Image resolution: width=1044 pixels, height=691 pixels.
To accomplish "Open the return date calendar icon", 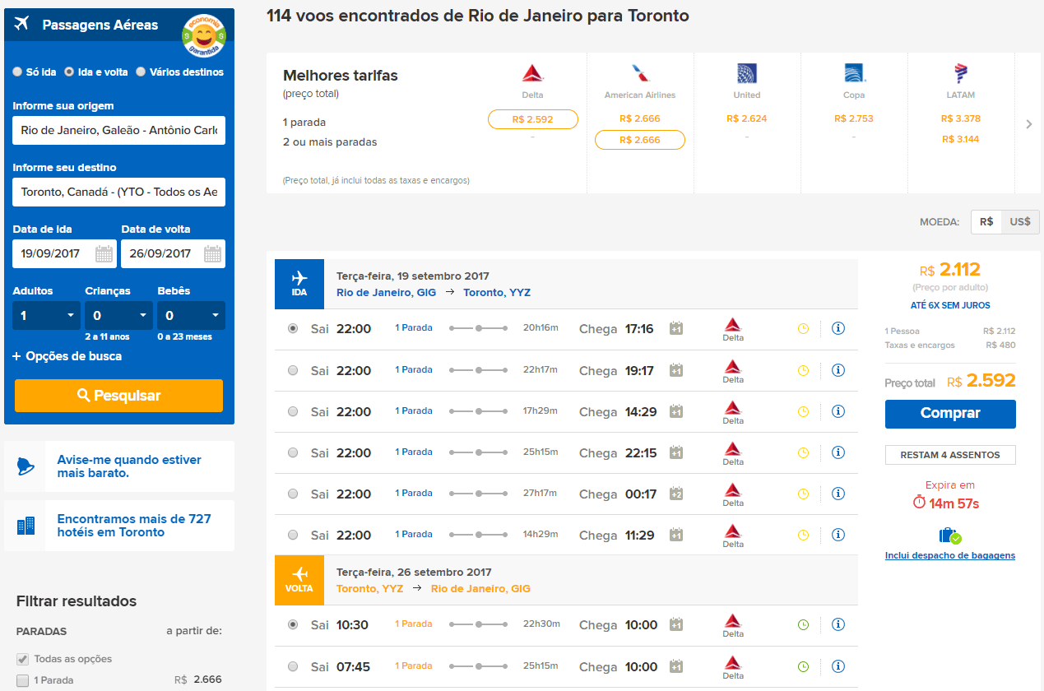I will point(212,253).
